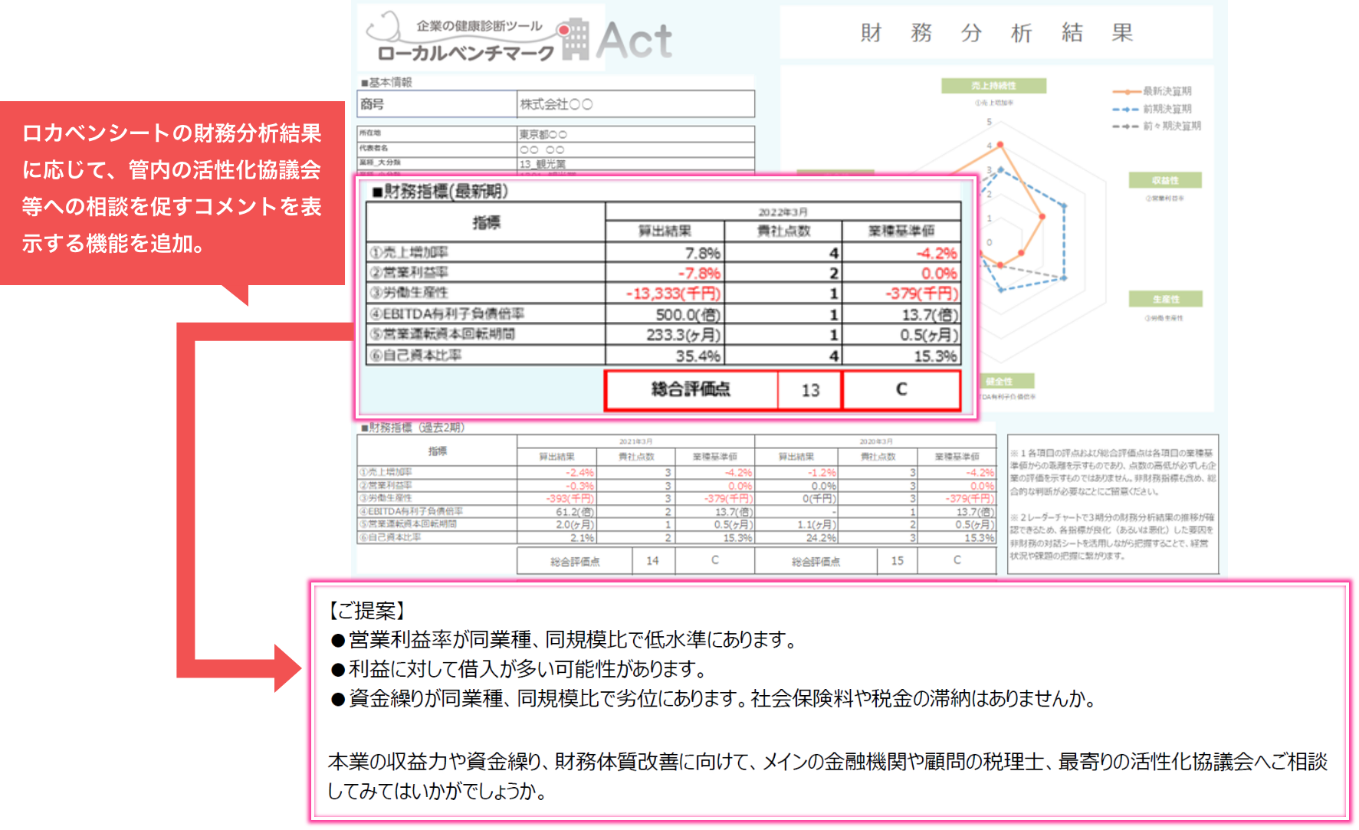Select the 2.0(ヶ月) cell in the past table
Image resolution: width=1359 pixels, height=830 pixels.
[556, 524]
